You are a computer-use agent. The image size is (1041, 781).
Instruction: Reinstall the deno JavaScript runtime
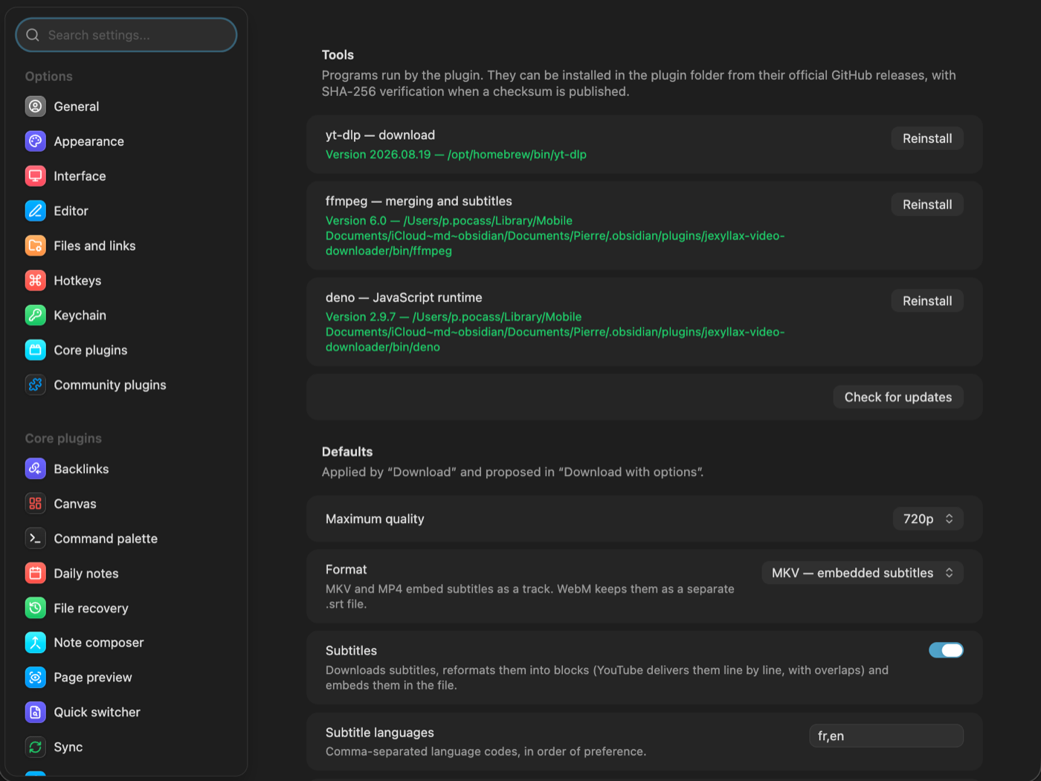click(x=927, y=300)
